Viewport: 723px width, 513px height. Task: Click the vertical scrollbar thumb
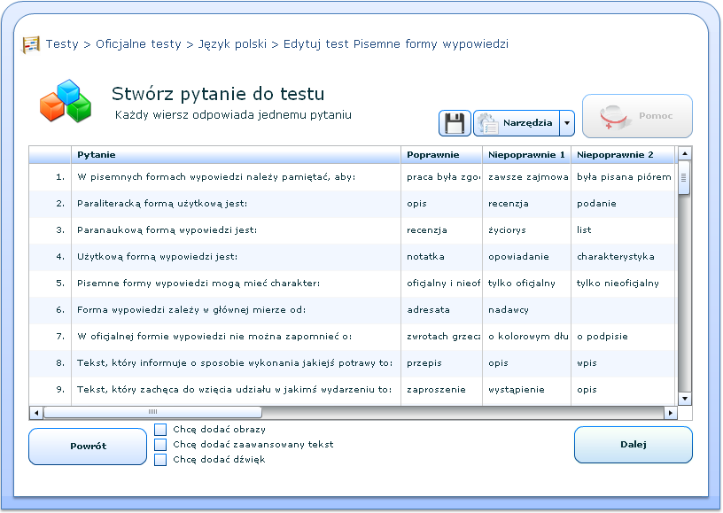pos(684,177)
